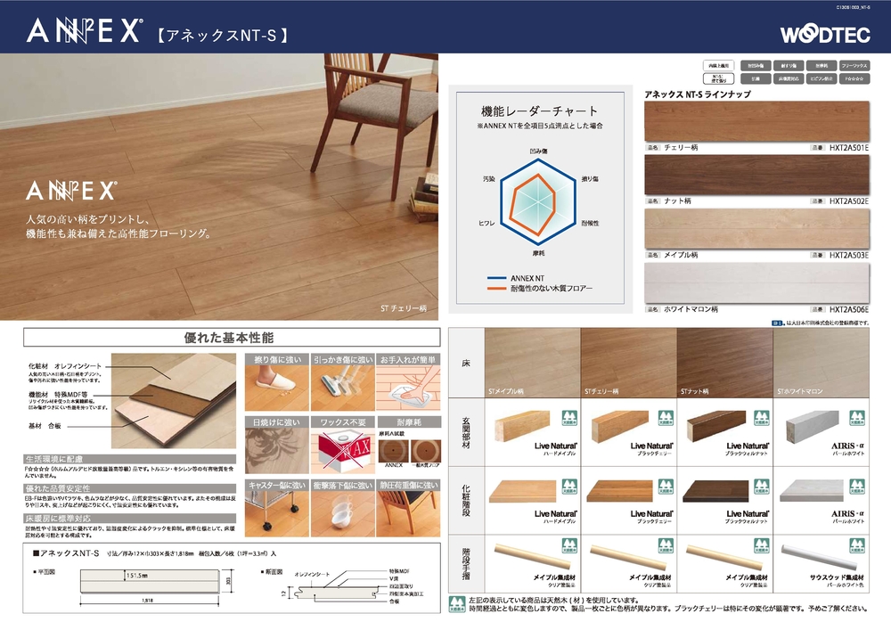Click the 化粧材 オレフィンシート label
891x630 pixels.
tap(65, 366)
